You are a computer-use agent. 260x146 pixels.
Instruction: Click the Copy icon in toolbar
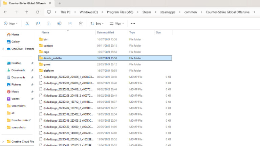pyautogui.click(x=38, y=24)
